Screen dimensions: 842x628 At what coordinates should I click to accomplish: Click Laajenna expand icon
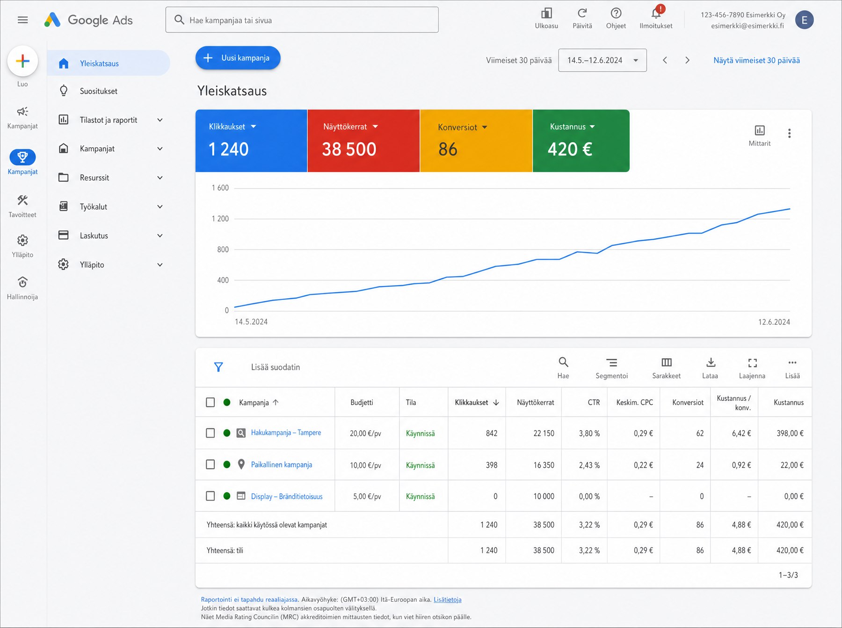(x=752, y=363)
